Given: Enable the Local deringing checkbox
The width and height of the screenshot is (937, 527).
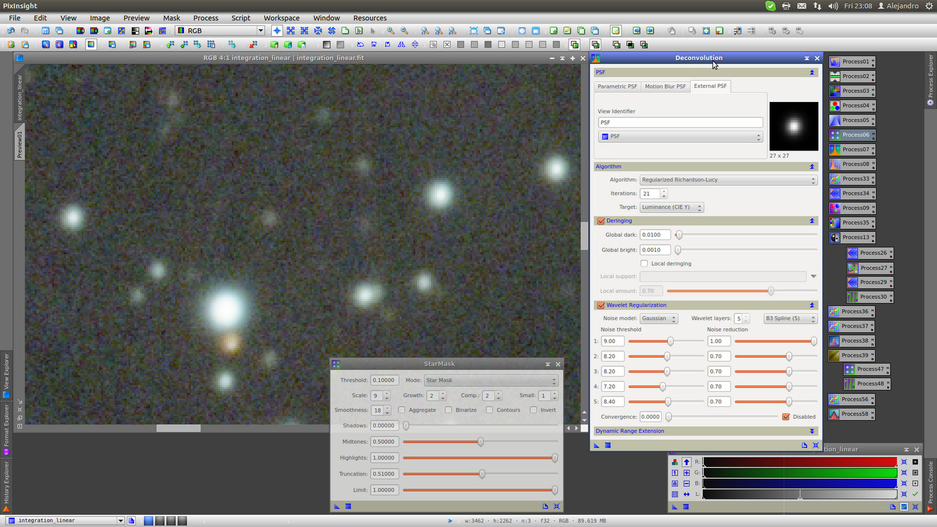Looking at the screenshot, I should (x=644, y=263).
